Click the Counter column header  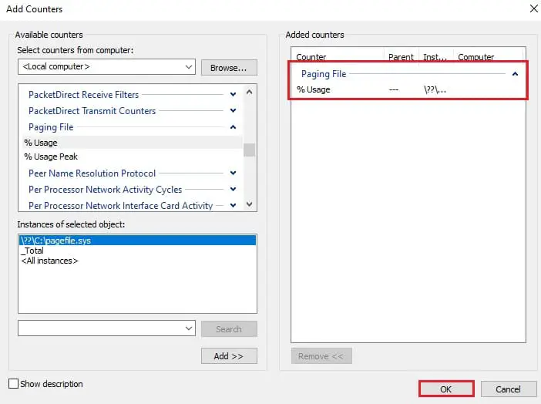click(x=338, y=56)
